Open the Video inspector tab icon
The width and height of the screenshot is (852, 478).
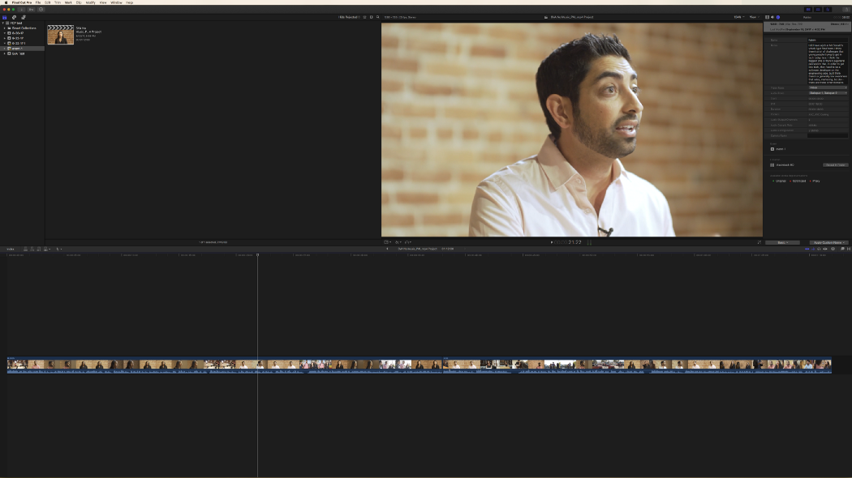768,17
